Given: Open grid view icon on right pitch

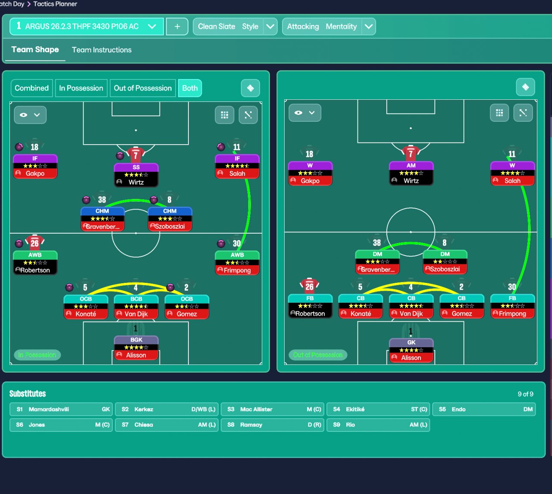Looking at the screenshot, I should [499, 113].
